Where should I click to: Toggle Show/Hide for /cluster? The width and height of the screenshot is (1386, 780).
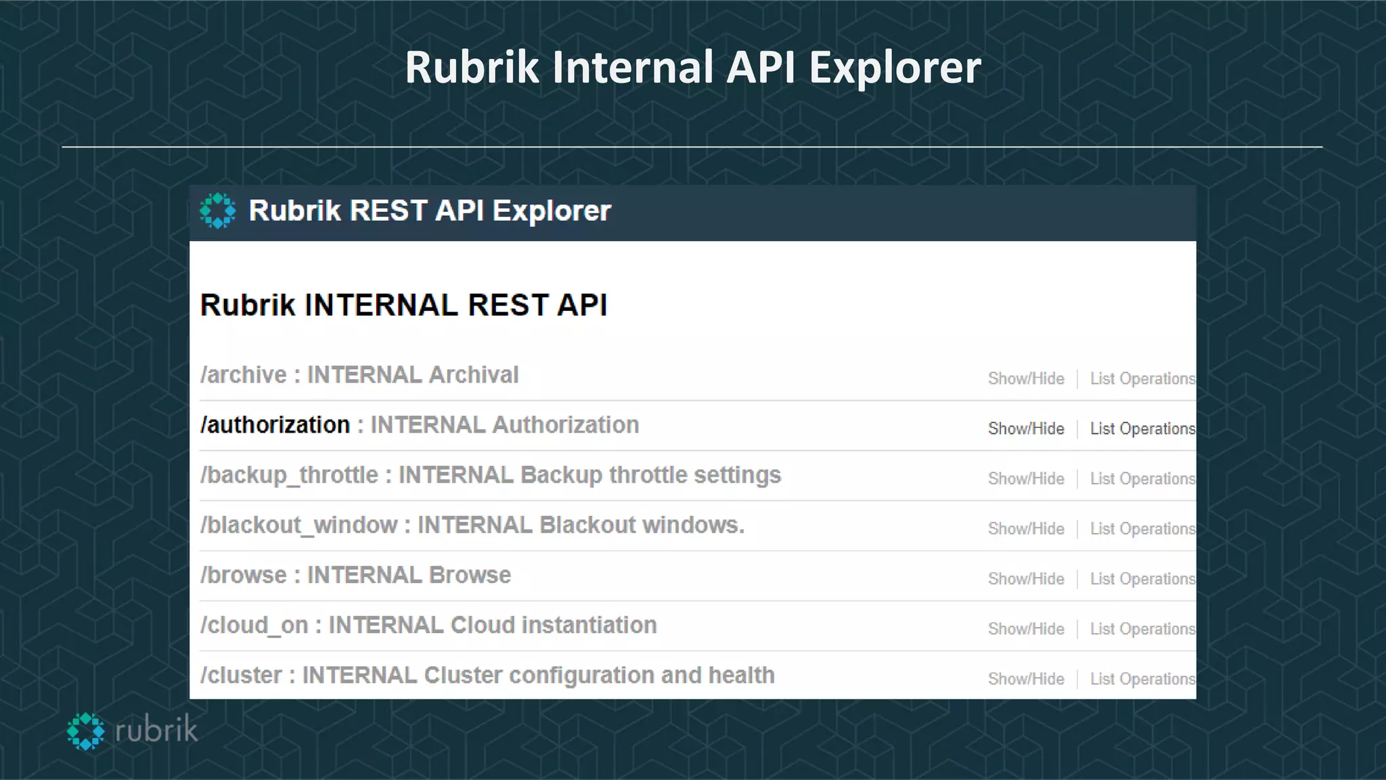click(x=1026, y=679)
